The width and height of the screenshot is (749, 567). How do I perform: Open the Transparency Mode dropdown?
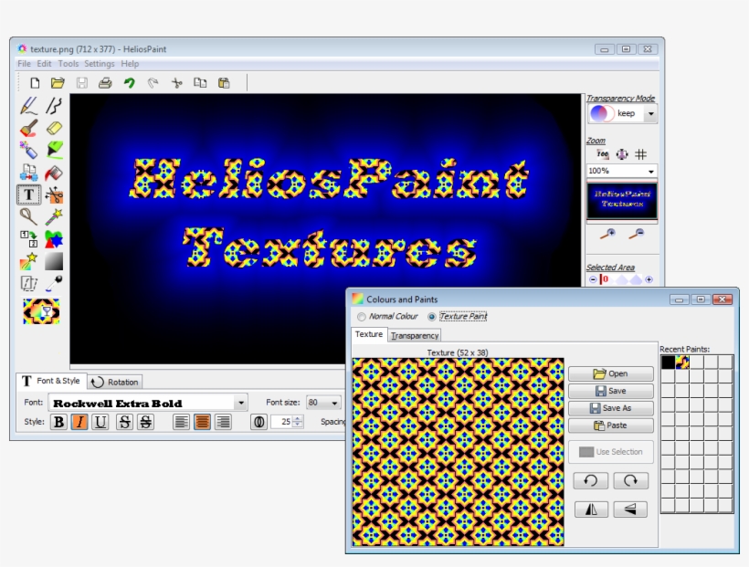point(650,112)
